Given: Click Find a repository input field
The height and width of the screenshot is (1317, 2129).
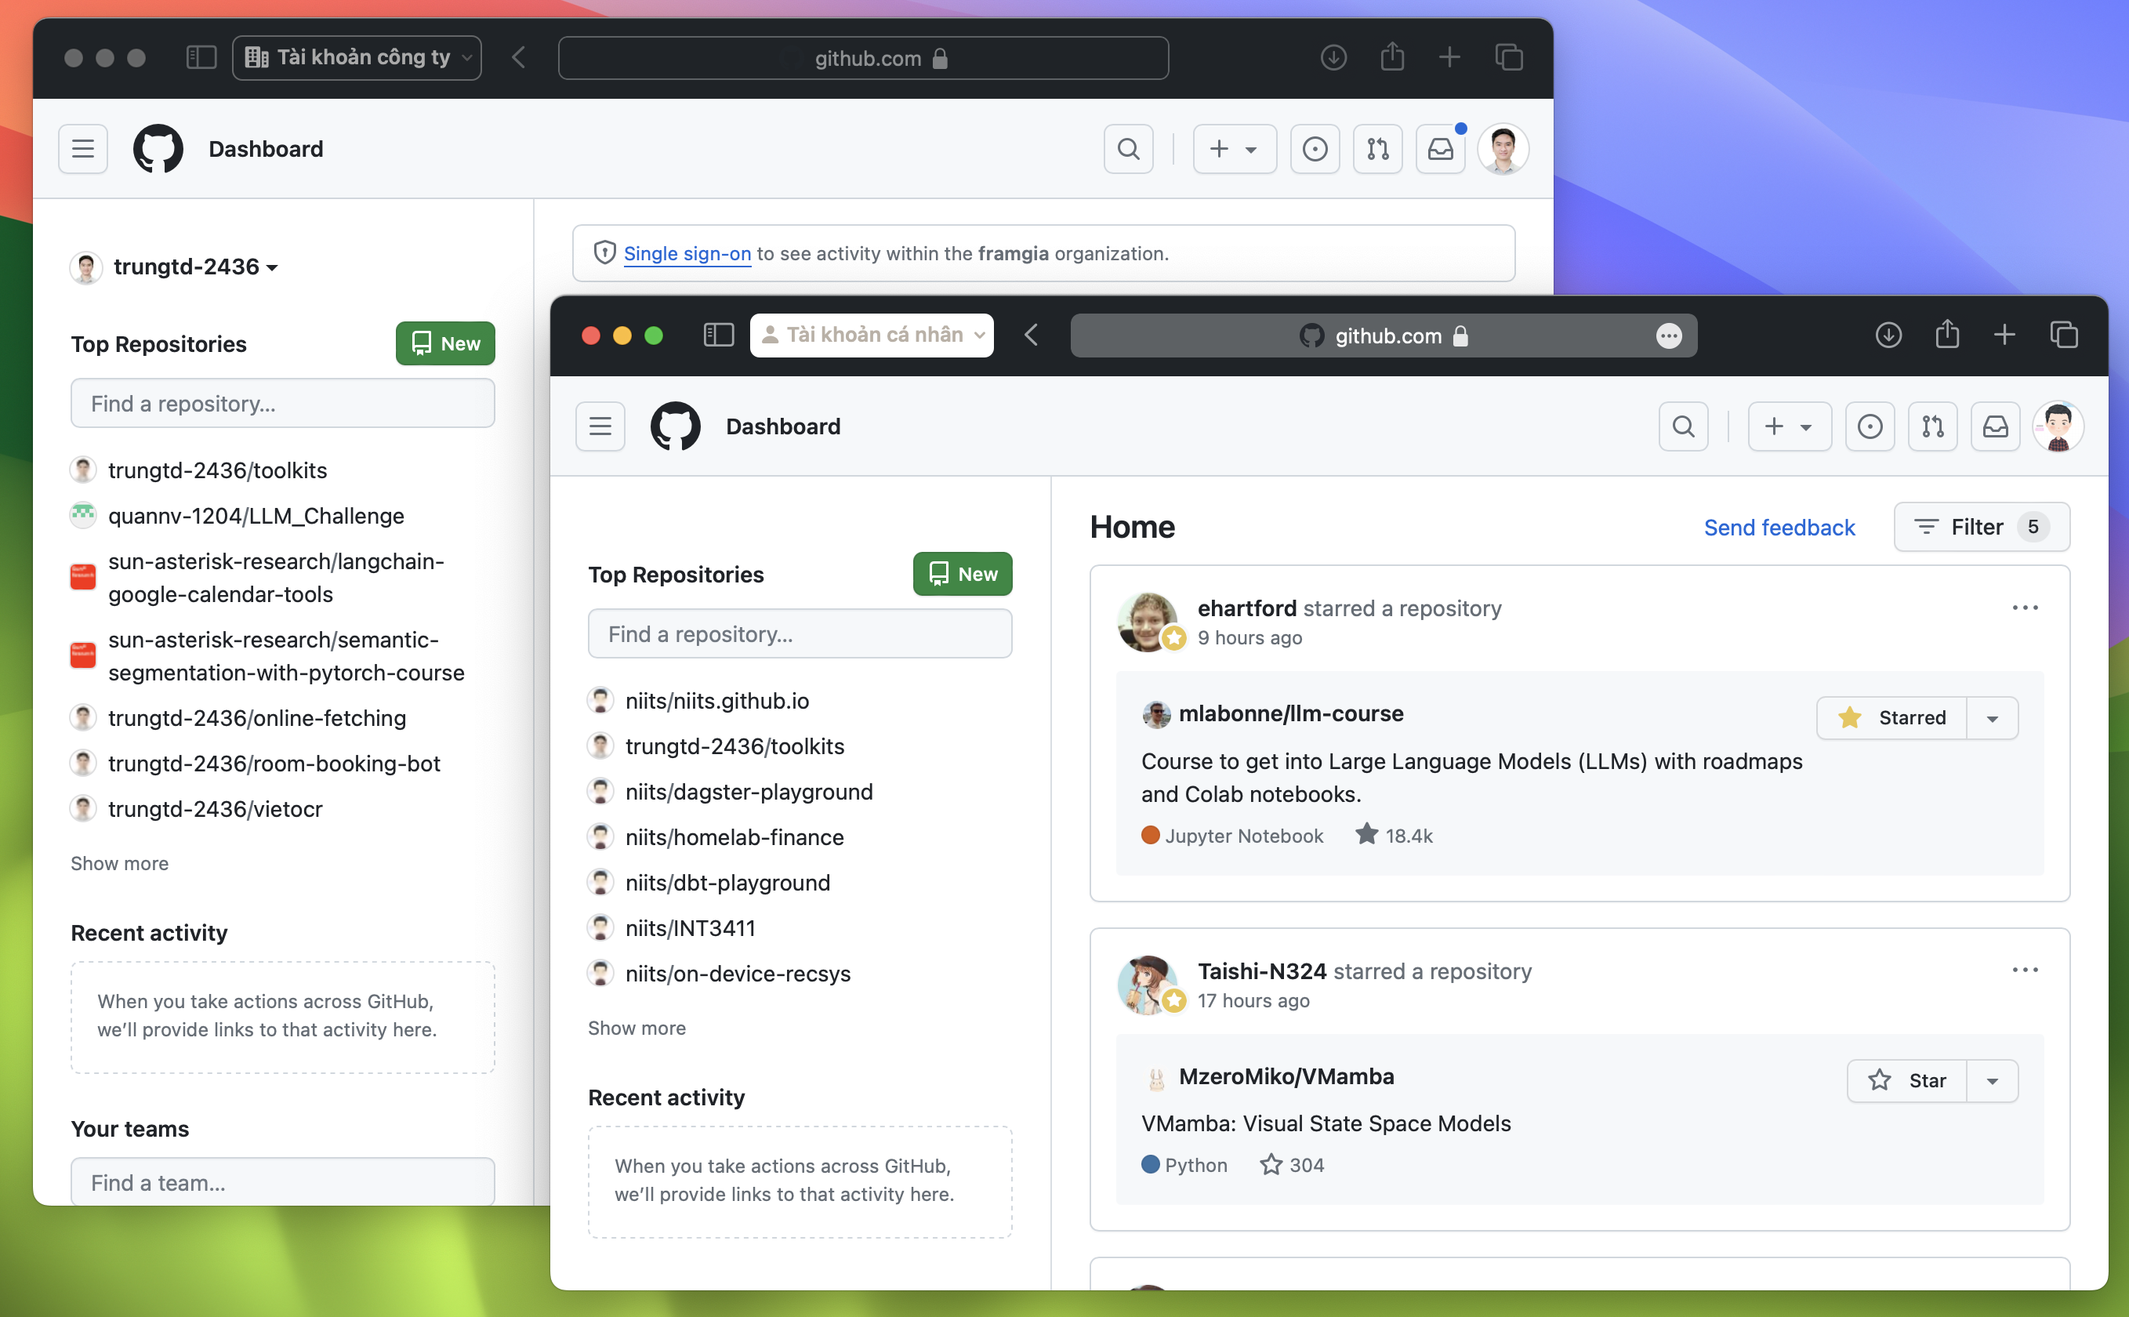Looking at the screenshot, I should point(801,631).
